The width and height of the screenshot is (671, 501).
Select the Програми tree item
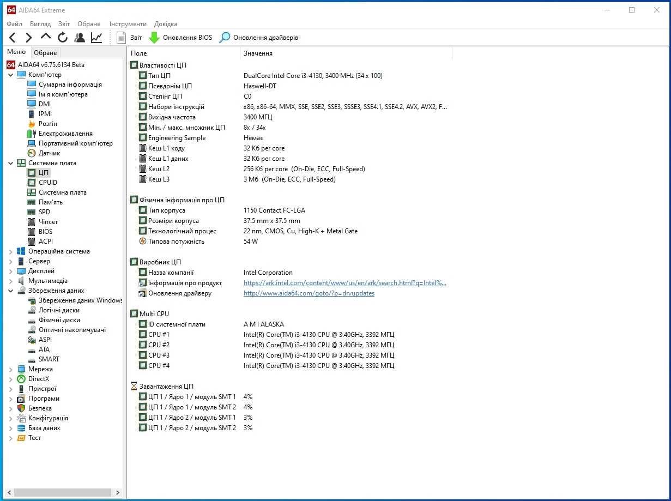44,399
